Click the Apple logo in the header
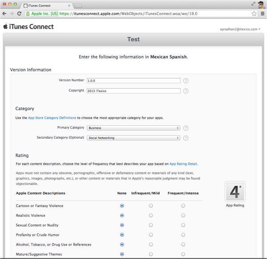Image resolution: width=267 pixels, height=259 pixels. click(5, 27)
